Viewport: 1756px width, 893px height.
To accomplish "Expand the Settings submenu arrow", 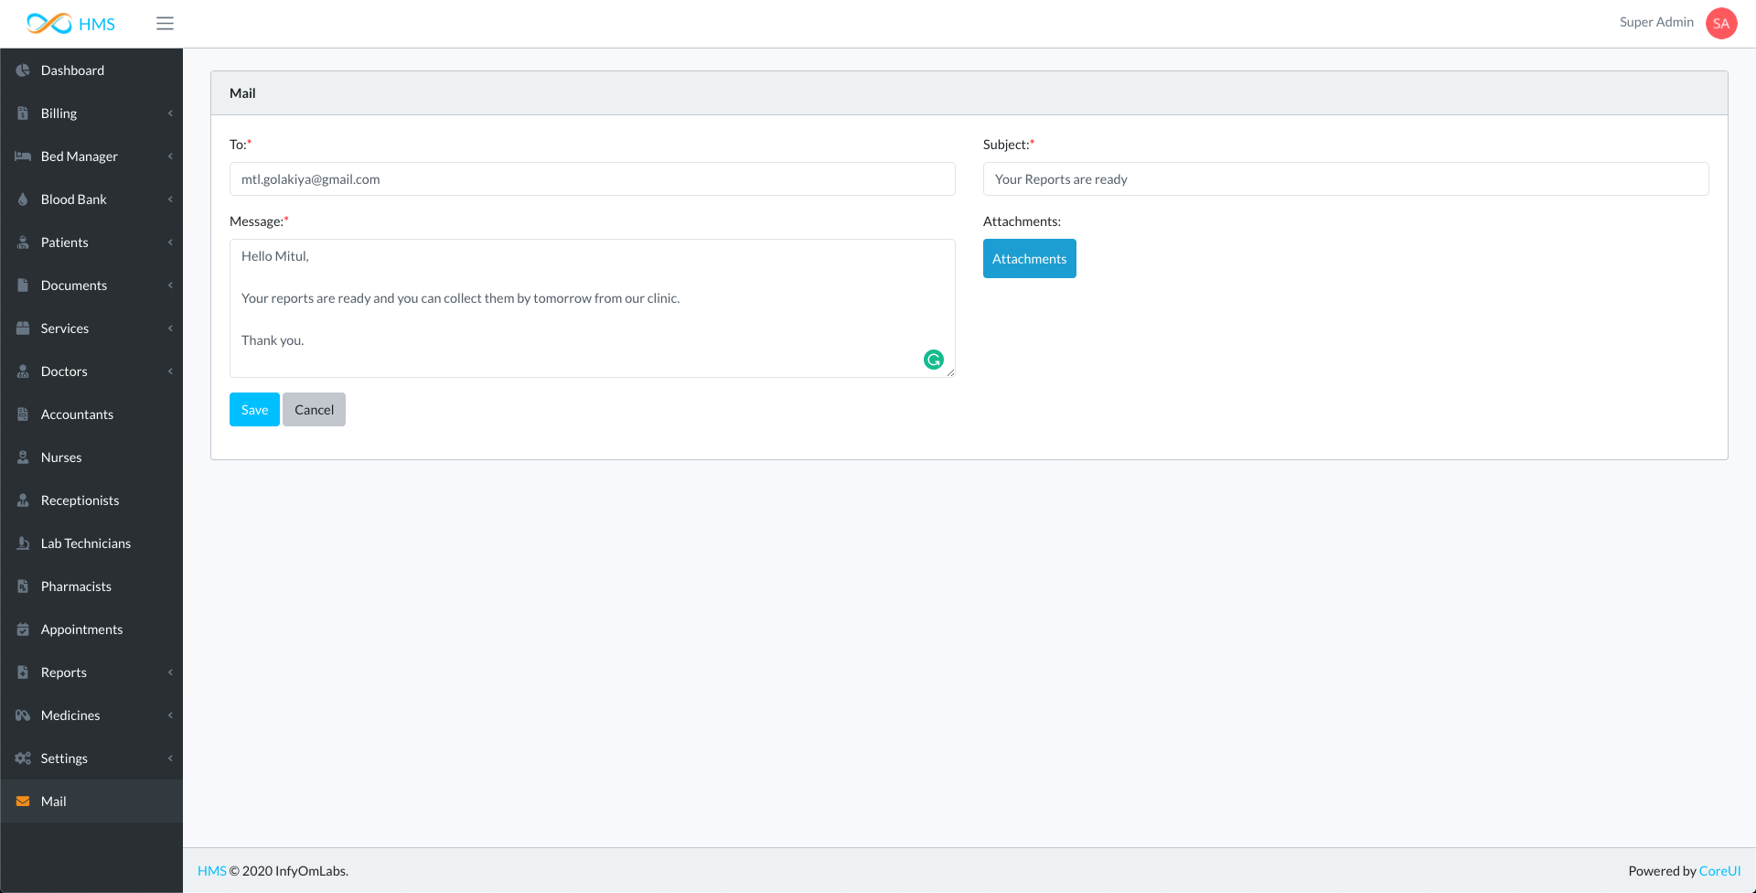I will (170, 759).
